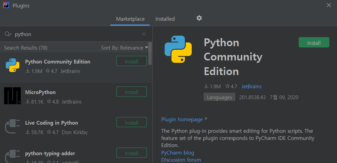Install Python Community Edition from results list
Image resolution: width=337 pixels, height=163 pixels.
tap(132, 62)
